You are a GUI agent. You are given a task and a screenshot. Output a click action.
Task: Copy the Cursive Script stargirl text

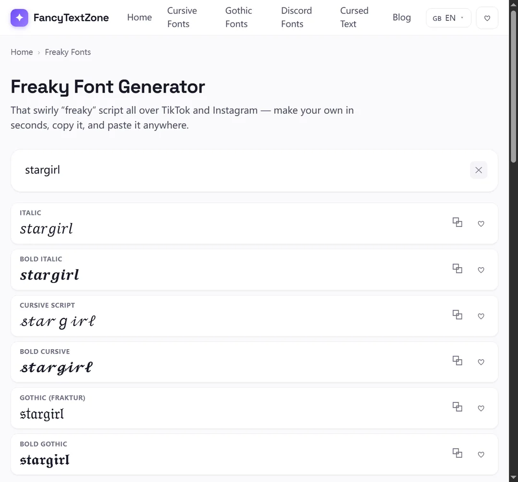(x=457, y=315)
